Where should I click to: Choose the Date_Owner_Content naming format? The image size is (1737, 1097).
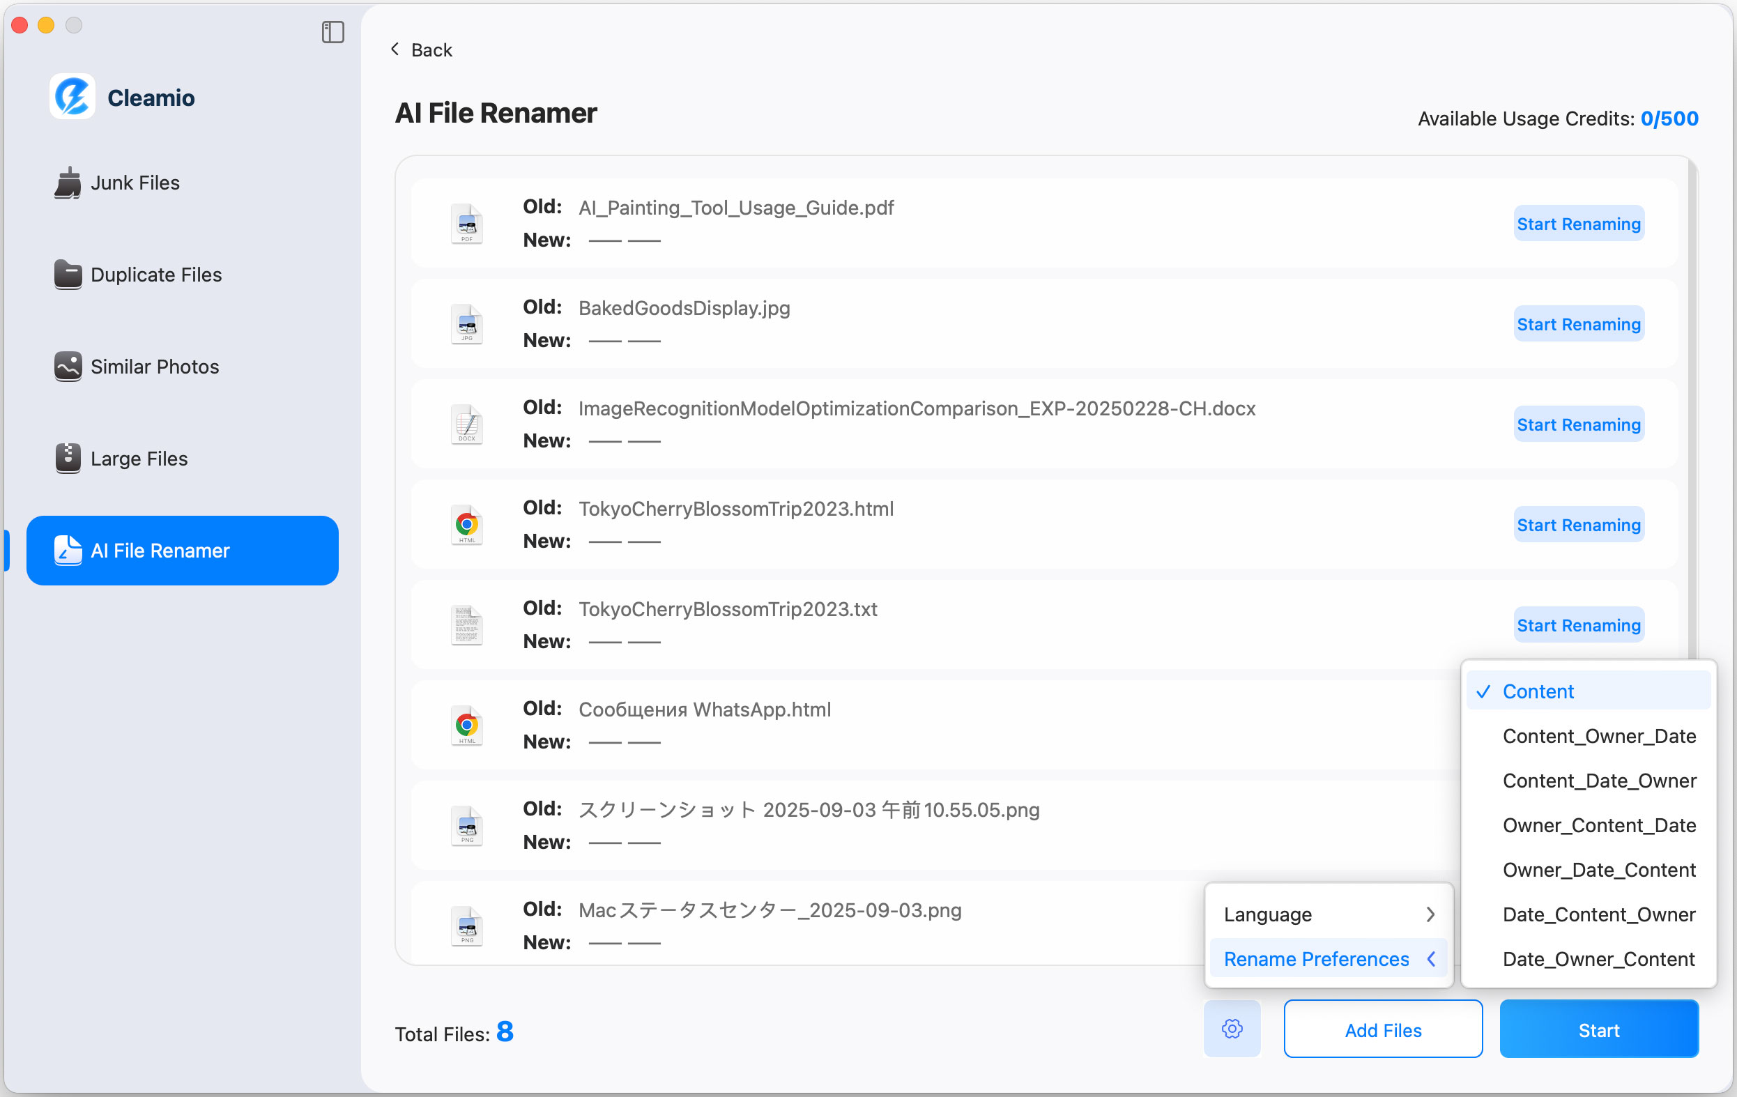(1598, 958)
